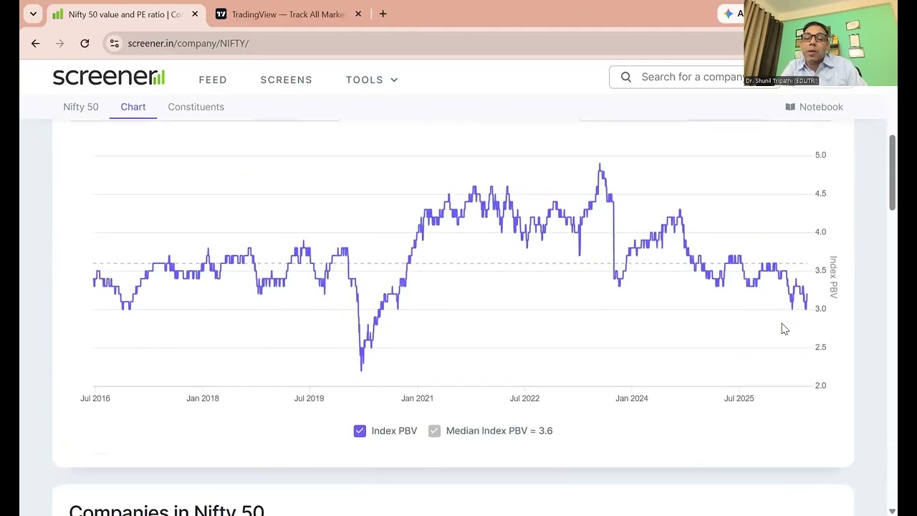Click the browser back arrow

coord(35,43)
